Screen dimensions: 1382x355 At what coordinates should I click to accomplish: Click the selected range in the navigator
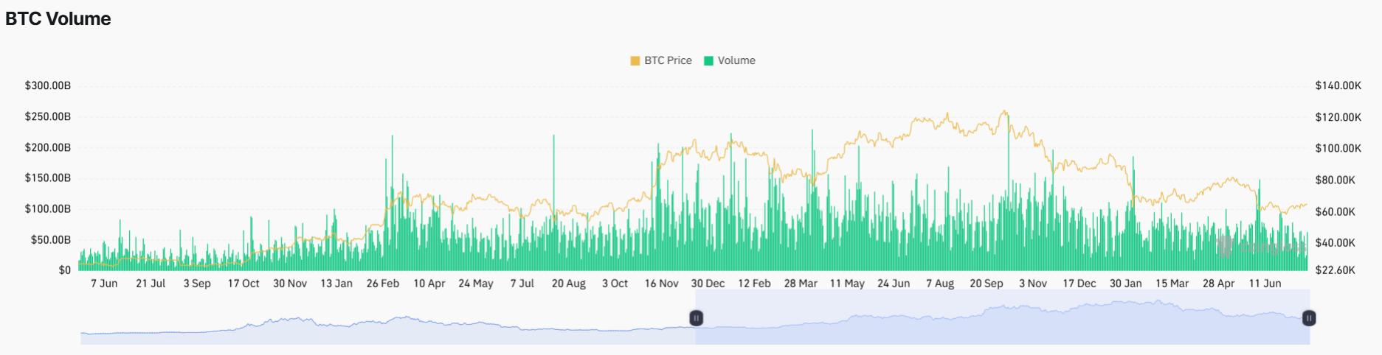coord(1002,317)
